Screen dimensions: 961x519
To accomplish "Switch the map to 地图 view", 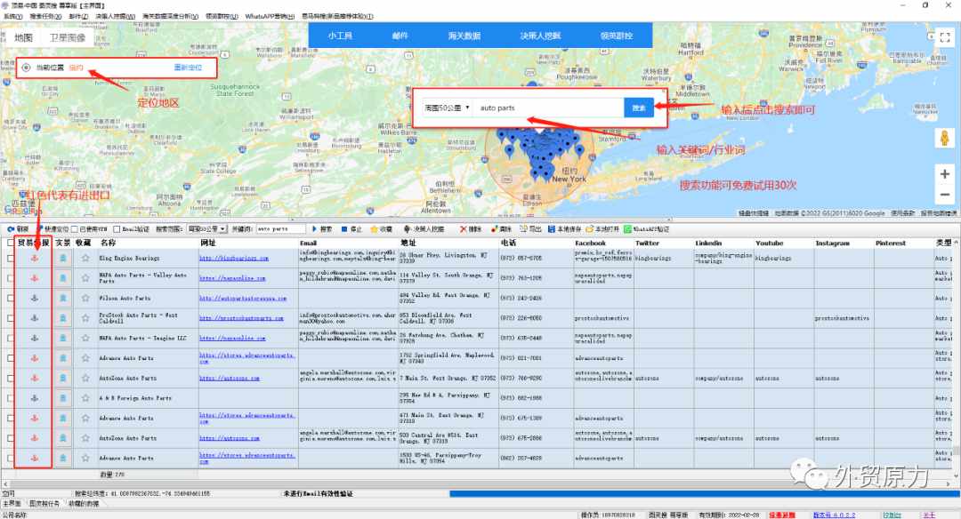I will point(23,37).
